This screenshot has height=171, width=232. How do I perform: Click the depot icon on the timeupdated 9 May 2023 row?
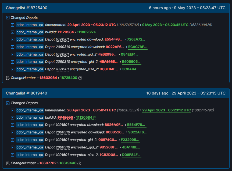[x=13, y=25]
